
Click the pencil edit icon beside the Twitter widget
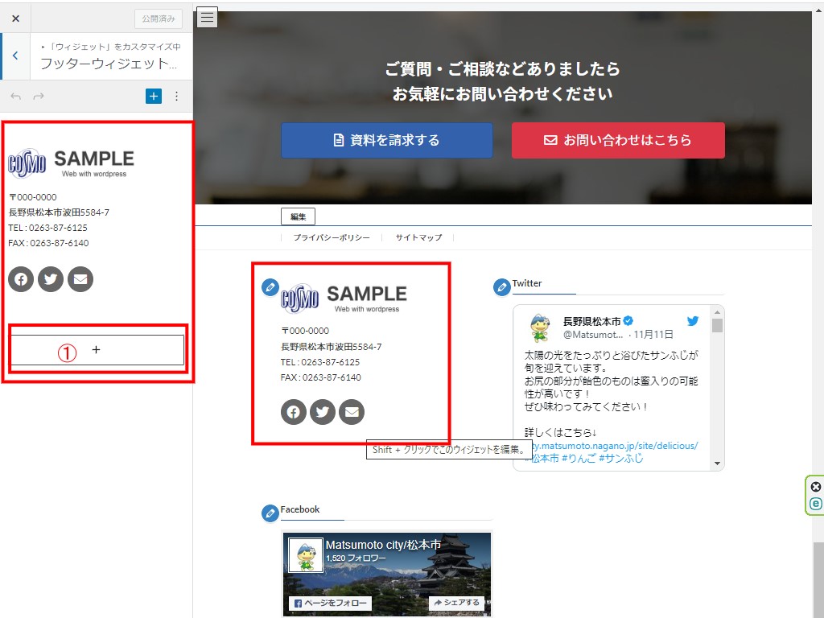(502, 286)
